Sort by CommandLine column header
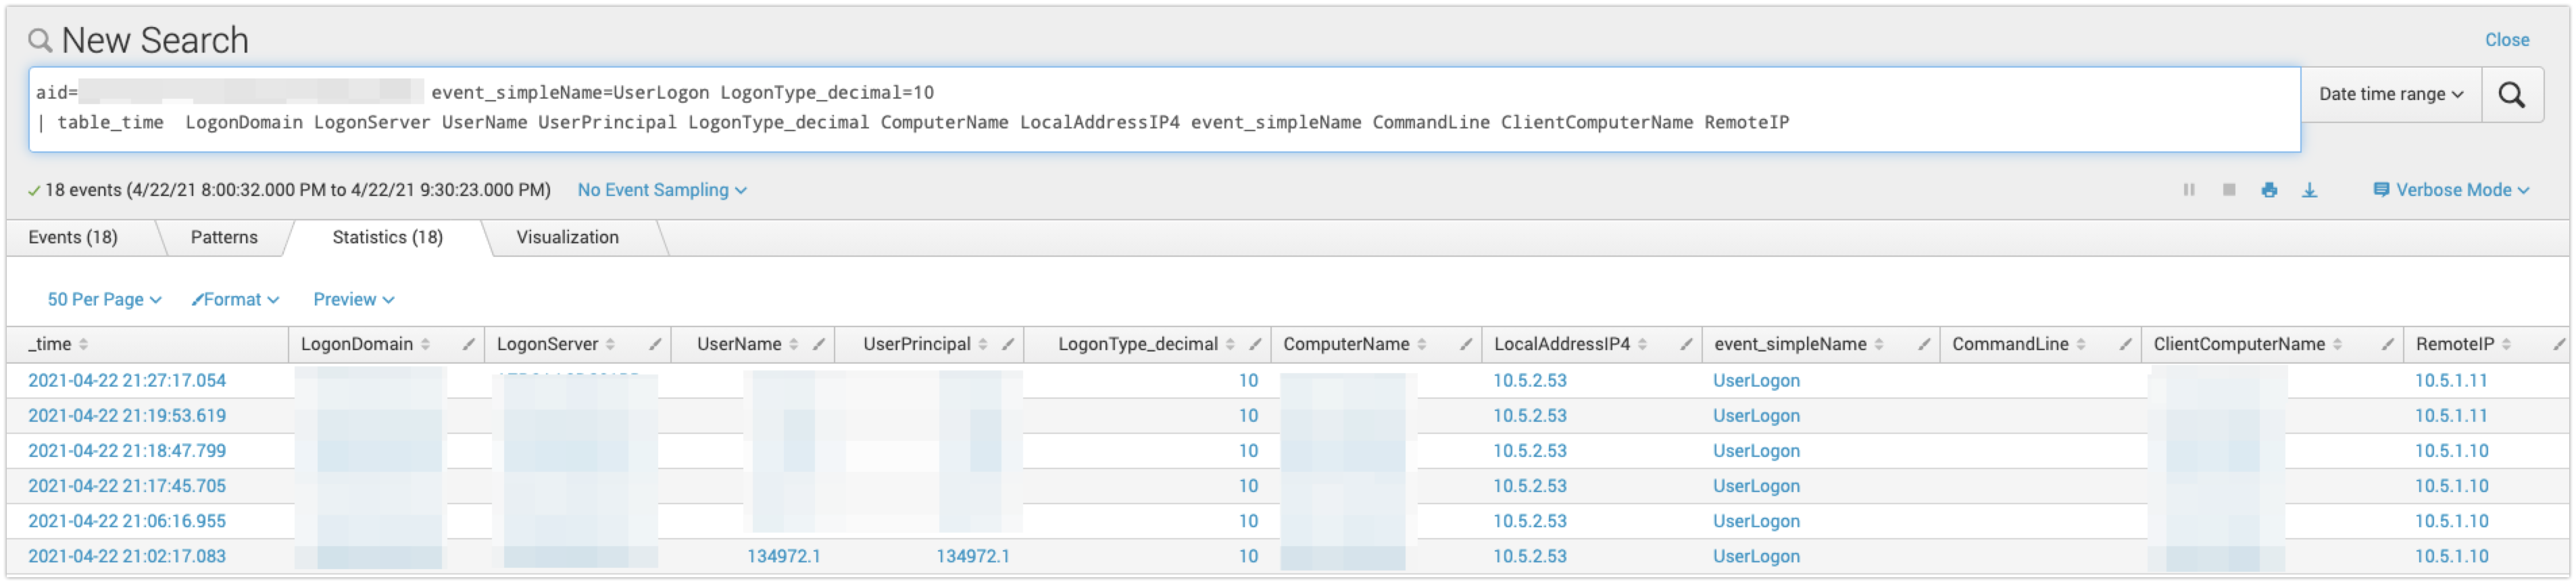 pos(2018,344)
